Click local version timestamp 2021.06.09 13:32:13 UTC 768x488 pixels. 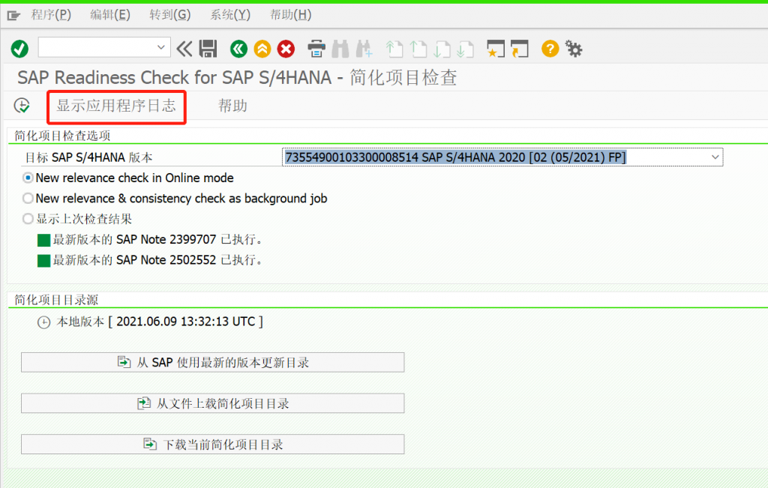[x=186, y=322]
